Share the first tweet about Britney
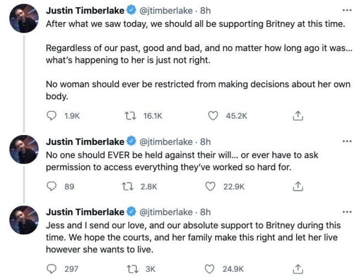The image size is (359, 280). pos(297,116)
